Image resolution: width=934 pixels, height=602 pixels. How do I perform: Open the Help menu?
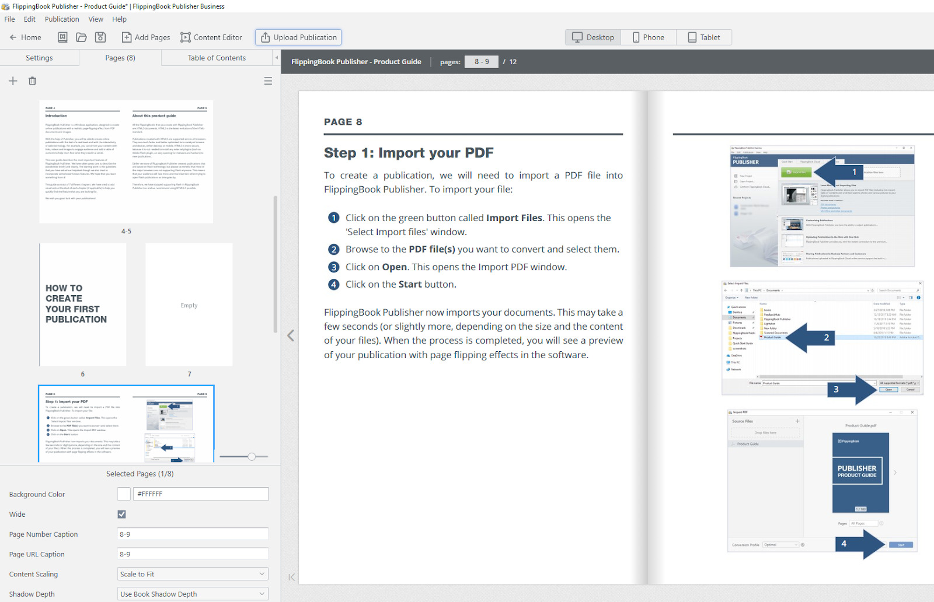click(x=119, y=19)
